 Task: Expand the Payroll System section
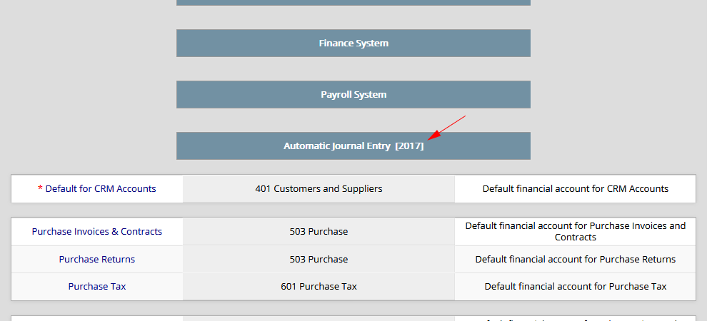click(x=353, y=95)
